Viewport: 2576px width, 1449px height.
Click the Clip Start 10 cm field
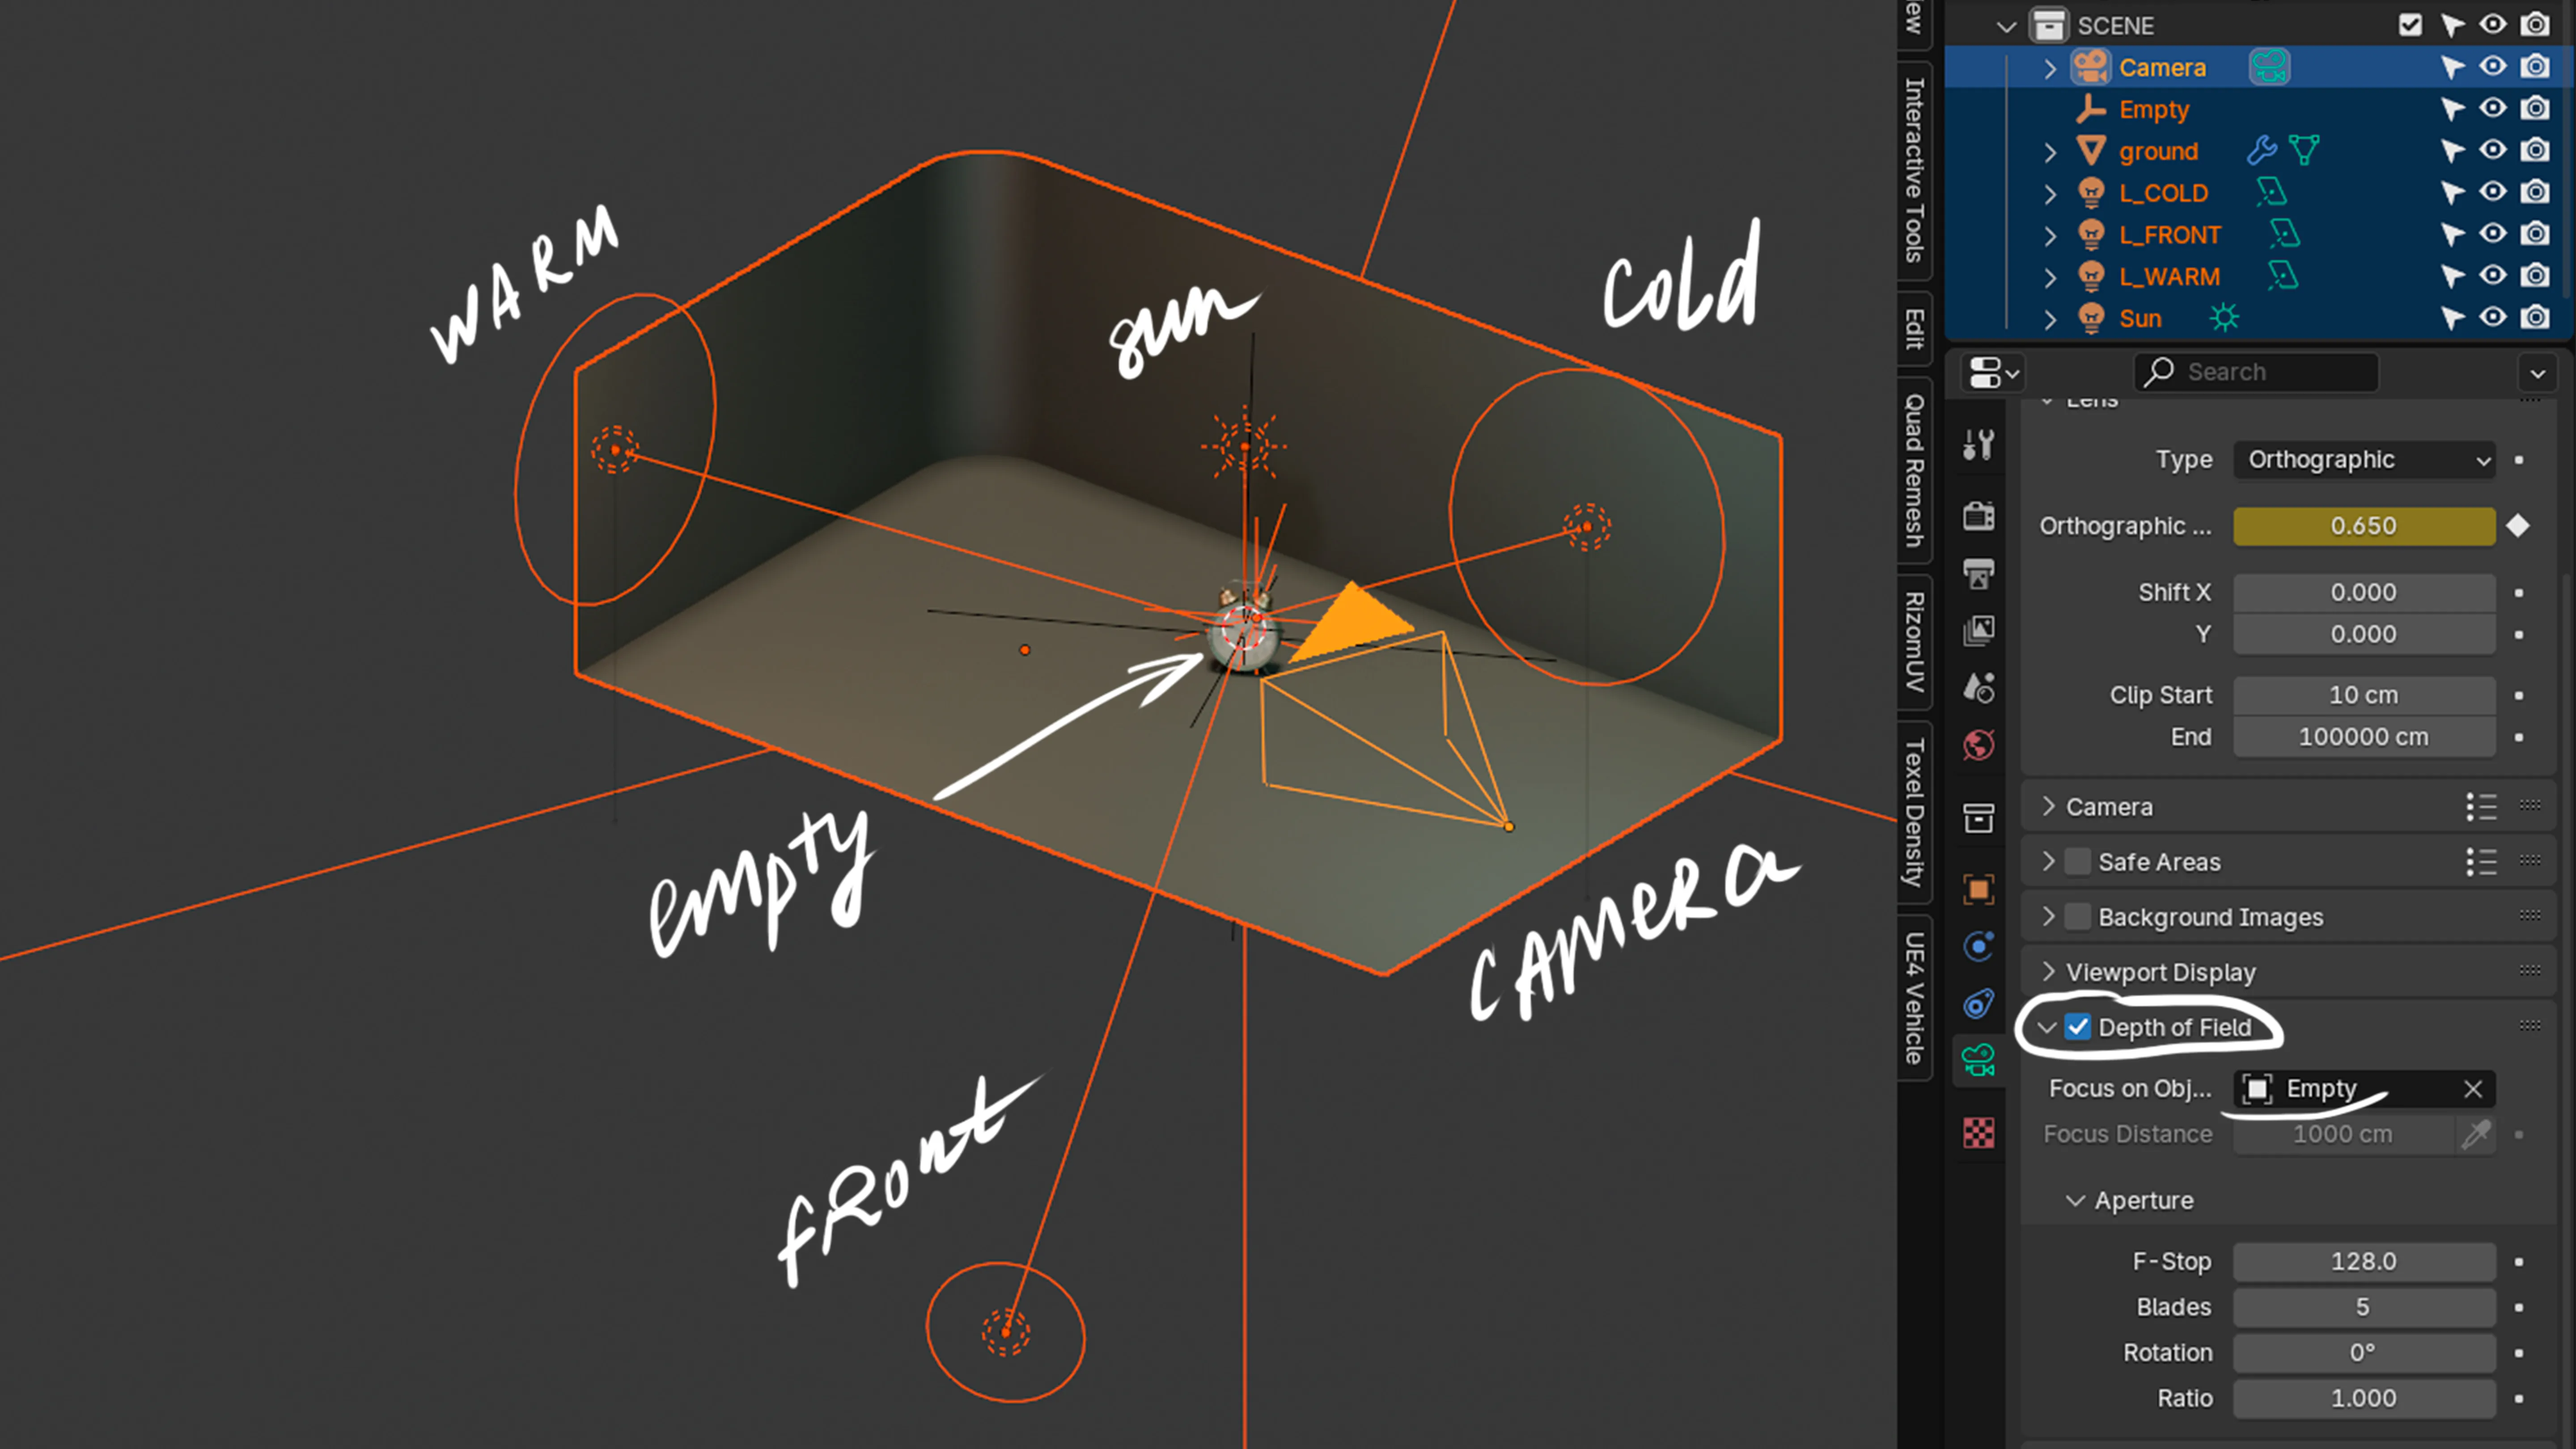(2364, 695)
